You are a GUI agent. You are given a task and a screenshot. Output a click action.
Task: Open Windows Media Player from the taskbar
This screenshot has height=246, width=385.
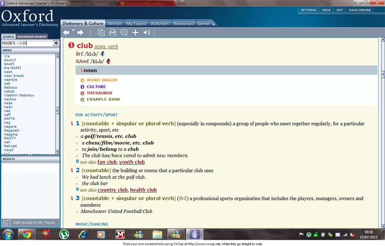tap(101, 235)
